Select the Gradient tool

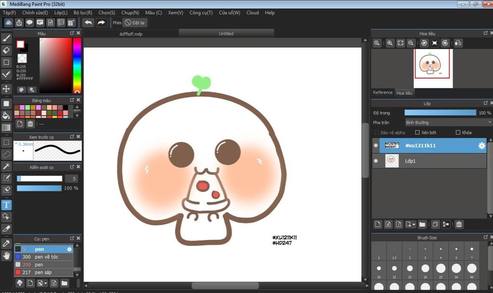coord(6,127)
